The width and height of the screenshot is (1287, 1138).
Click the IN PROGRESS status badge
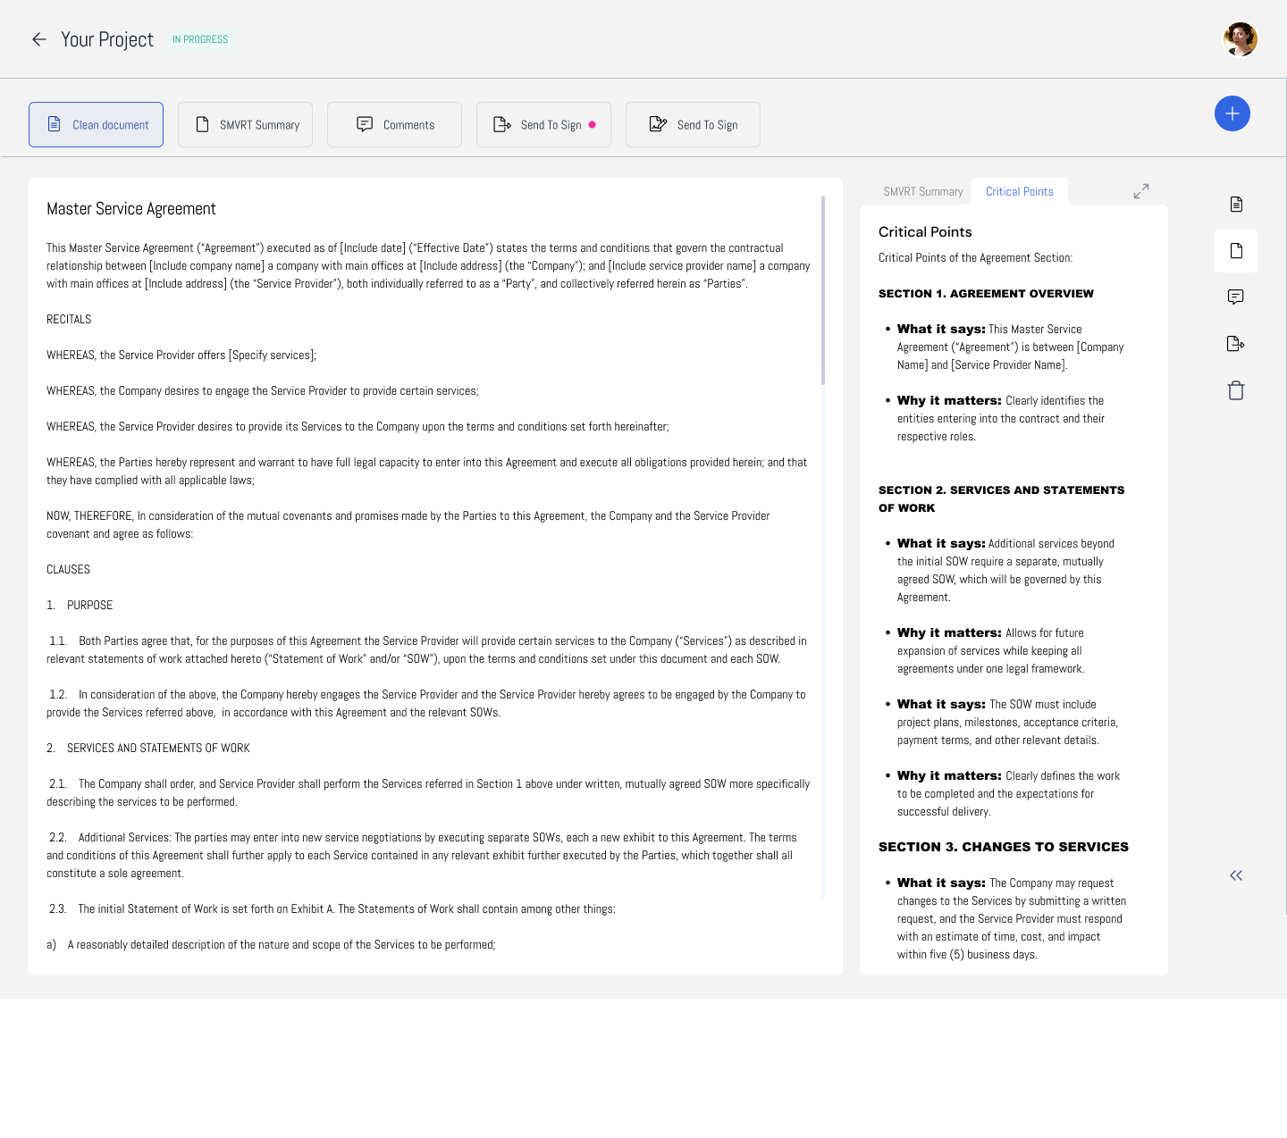pos(200,39)
